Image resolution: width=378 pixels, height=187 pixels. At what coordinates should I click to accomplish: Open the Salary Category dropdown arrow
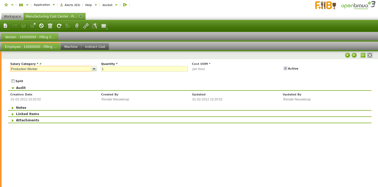coord(94,69)
